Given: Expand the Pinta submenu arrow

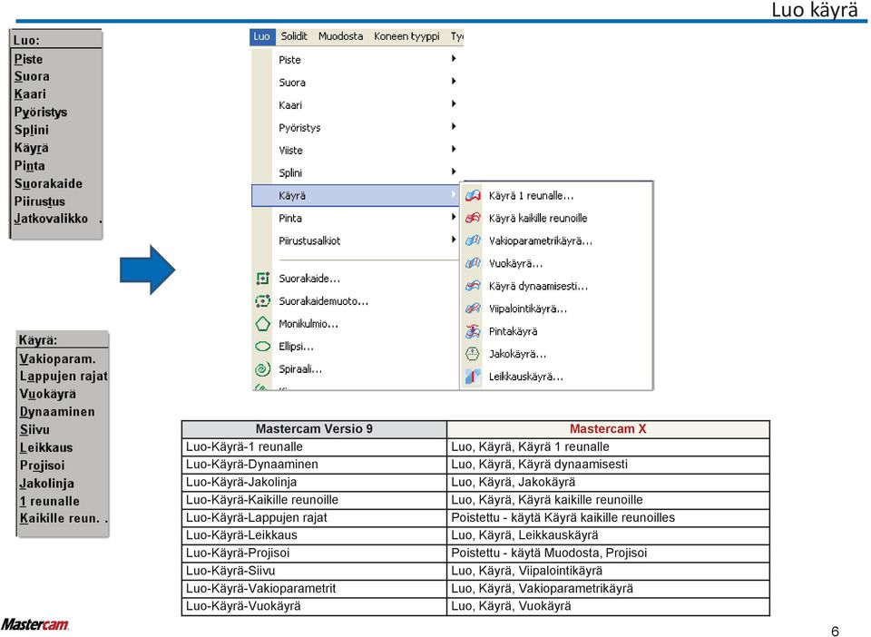Looking at the screenshot, I should [454, 217].
